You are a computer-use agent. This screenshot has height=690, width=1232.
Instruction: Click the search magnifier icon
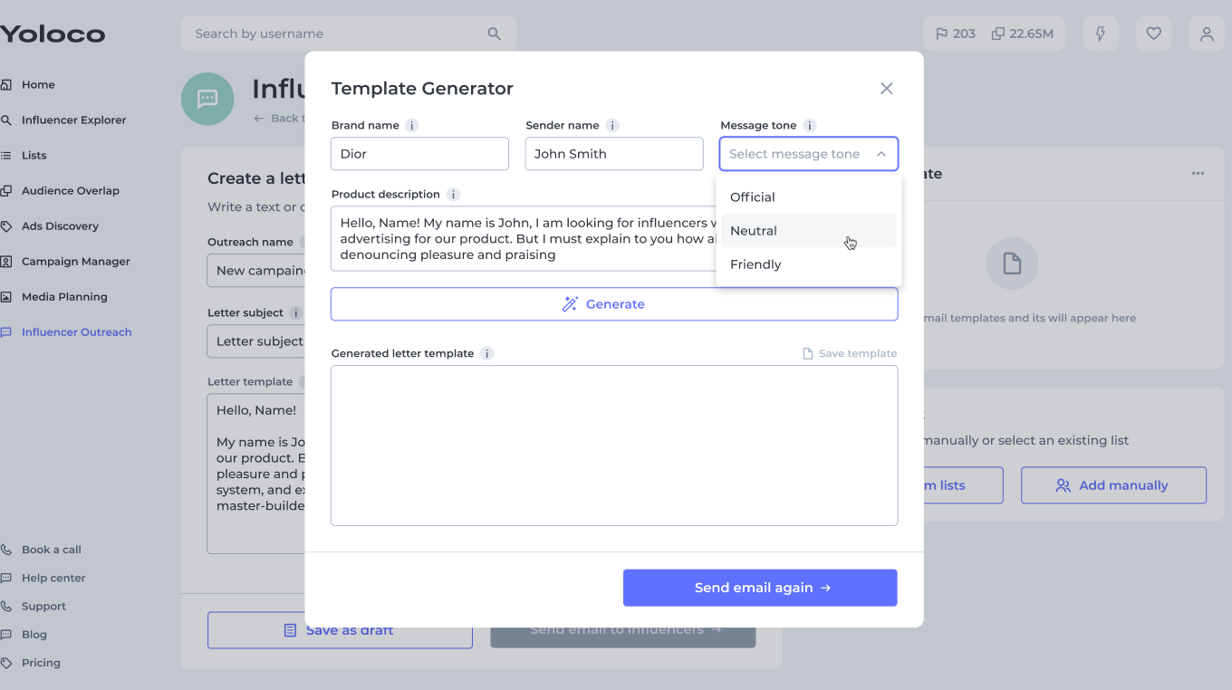pyautogui.click(x=494, y=34)
